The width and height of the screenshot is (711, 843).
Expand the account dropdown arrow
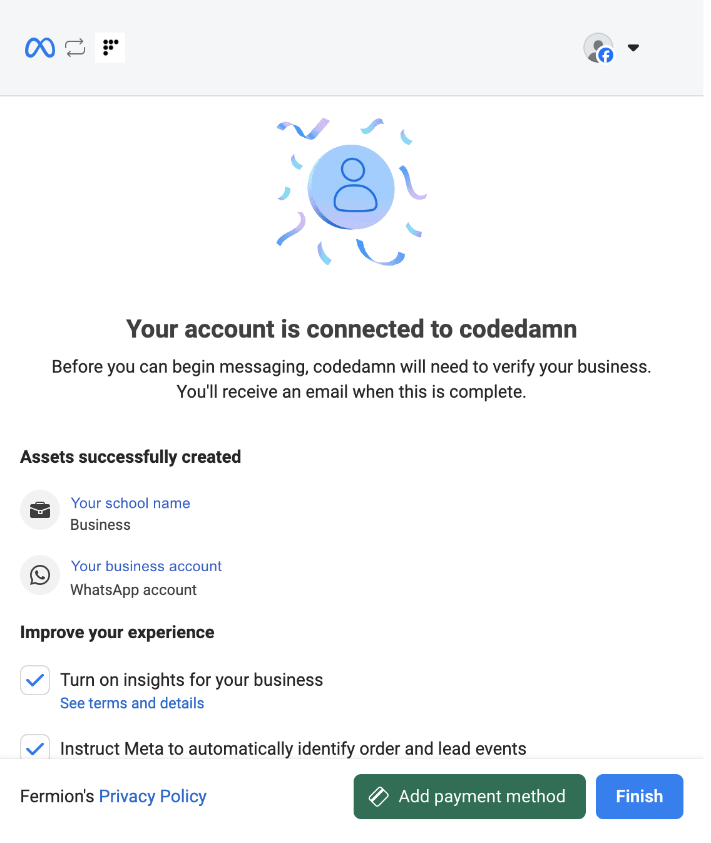coord(633,48)
